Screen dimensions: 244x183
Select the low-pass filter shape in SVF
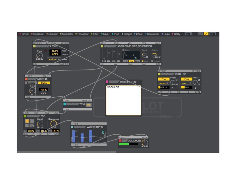pos(27,121)
